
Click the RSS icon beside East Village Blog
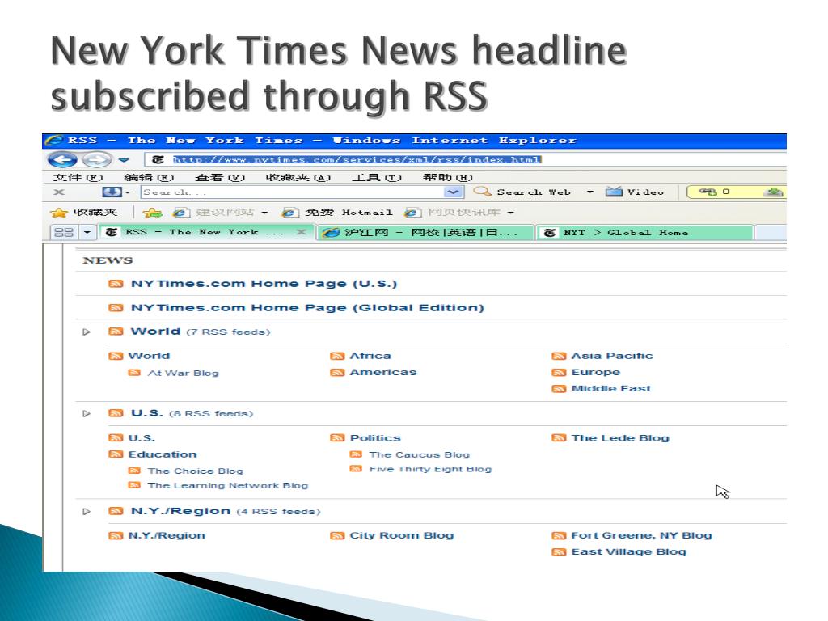click(x=559, y=551)
